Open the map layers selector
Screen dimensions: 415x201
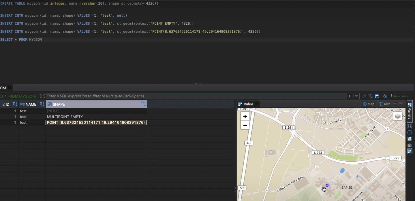click(398, 116)
